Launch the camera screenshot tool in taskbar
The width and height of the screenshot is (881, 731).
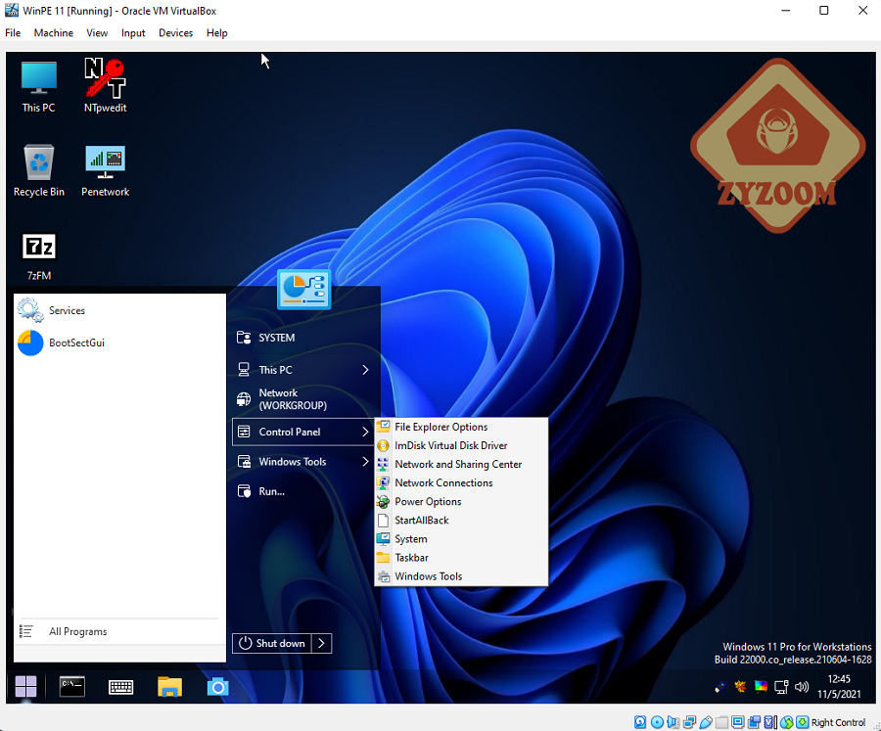coord(218,687)
